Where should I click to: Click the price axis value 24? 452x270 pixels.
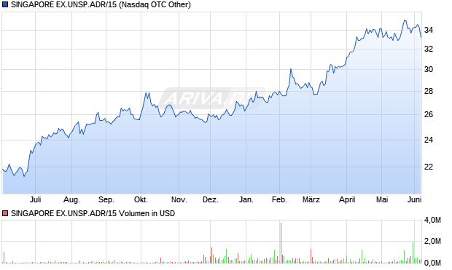point(429,140)
